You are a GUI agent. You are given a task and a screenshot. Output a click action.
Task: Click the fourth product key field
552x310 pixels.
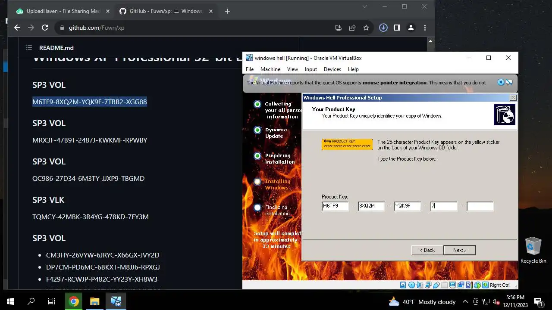[444, 206]
